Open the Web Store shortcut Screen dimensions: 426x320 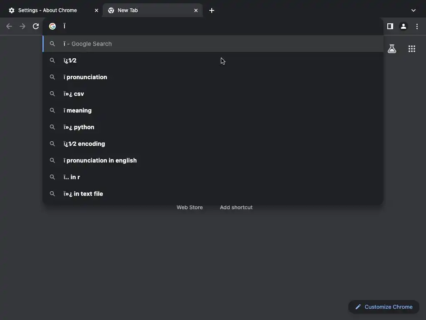click(190, 207)
